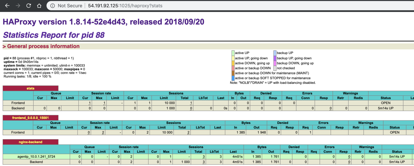View site info via Not Secure icon
414x166 pixels.
point(53,6)
